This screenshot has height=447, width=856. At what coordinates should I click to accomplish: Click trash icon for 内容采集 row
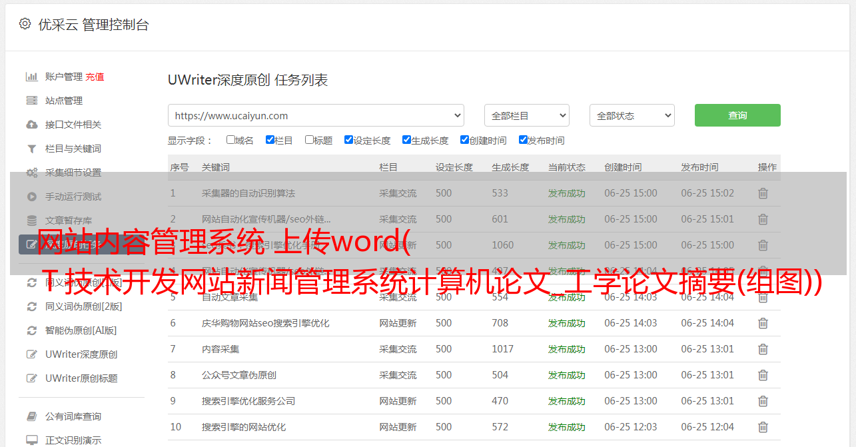coord(763,349)
